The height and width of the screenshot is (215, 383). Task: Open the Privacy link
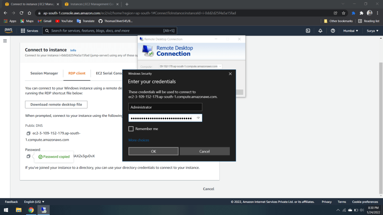click(x=326, y=202)
